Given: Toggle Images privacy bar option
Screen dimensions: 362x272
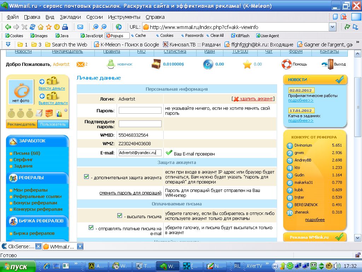Looking at the screenshot, I should (x=39, y=36).
